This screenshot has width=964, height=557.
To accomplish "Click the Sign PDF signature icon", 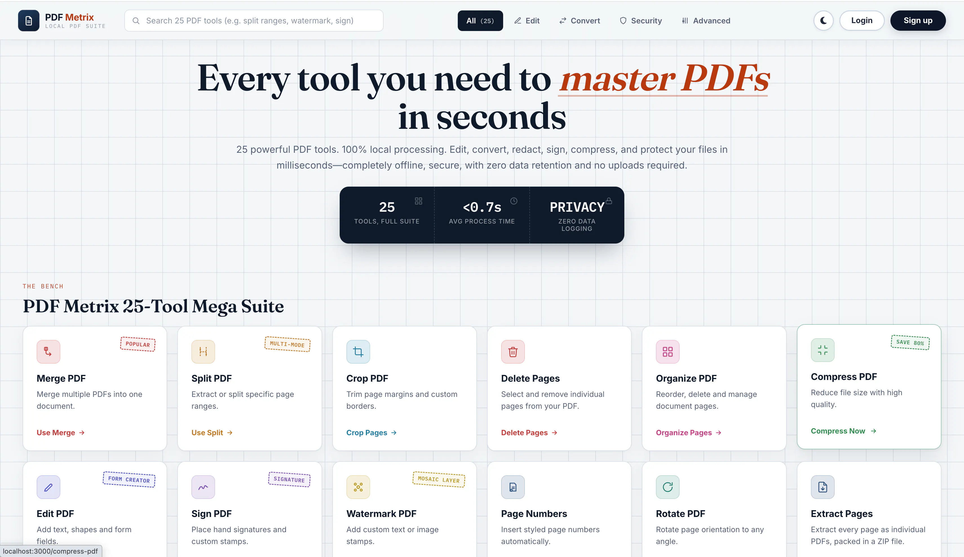I will click(x=203, y=487).
